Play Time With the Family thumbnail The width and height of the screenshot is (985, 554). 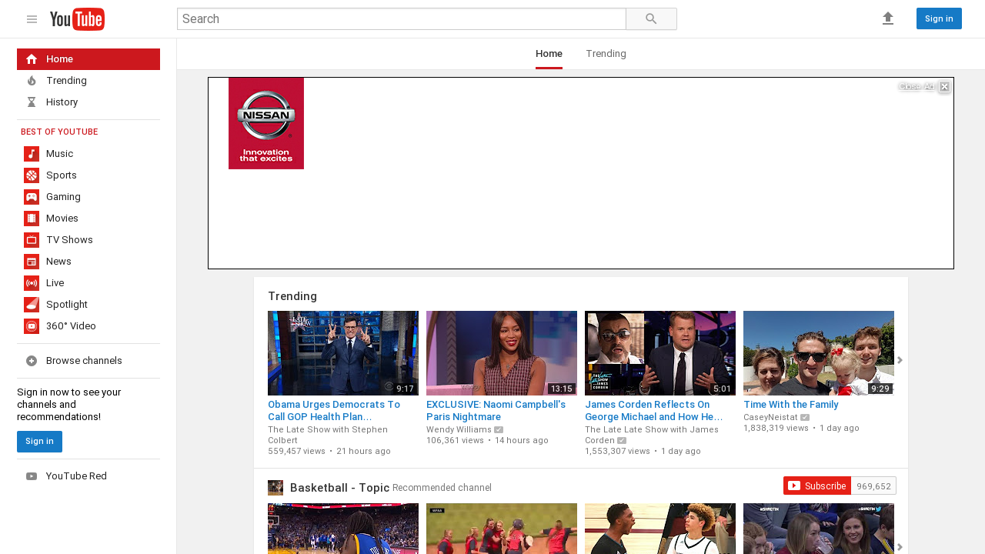(819, 353)
